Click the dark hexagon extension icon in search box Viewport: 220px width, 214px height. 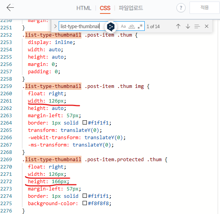pyautogui.click(x=111, y=27)
